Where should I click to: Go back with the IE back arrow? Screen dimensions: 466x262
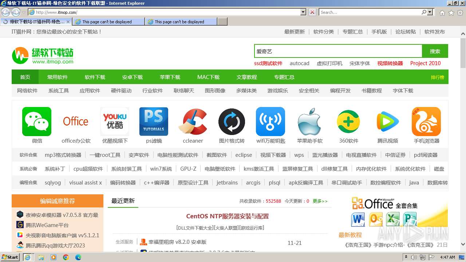pyautogui.click(x=5, y=12)
